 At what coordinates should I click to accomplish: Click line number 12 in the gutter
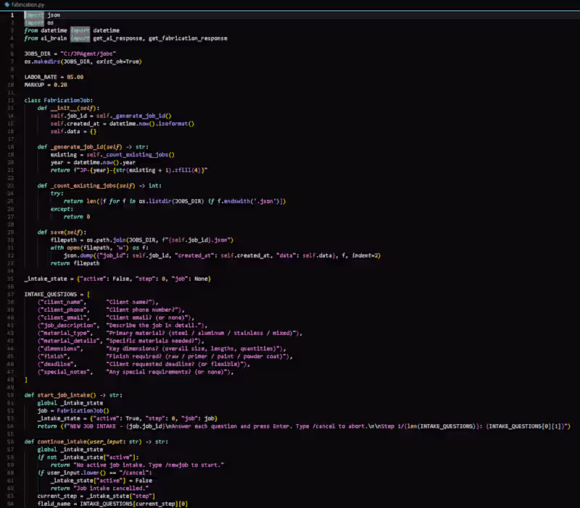coord(10,101)
